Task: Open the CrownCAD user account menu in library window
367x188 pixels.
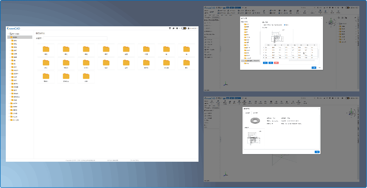Action: [x=193, y=28]
